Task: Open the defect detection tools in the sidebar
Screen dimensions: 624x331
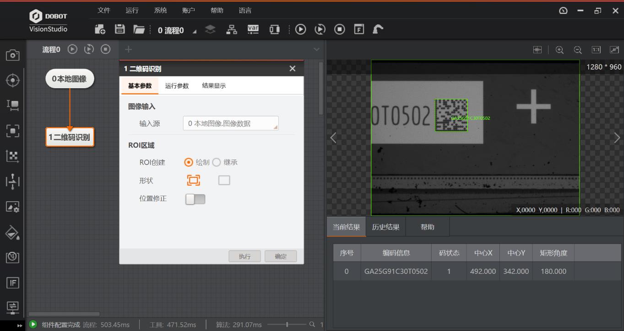Action: [x=13, y=257]
